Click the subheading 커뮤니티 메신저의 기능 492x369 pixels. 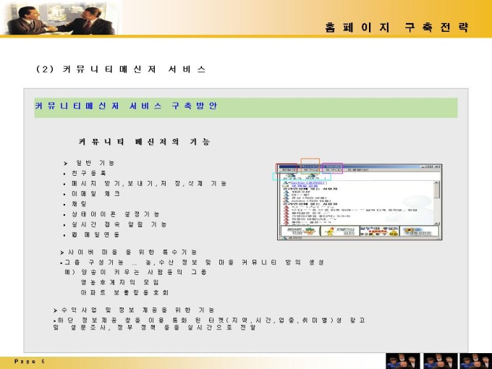(x=144, y=142)
